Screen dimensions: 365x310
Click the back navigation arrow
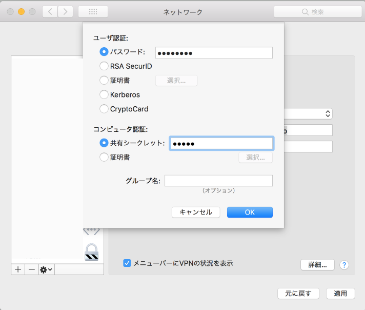[x=50, y=12]
